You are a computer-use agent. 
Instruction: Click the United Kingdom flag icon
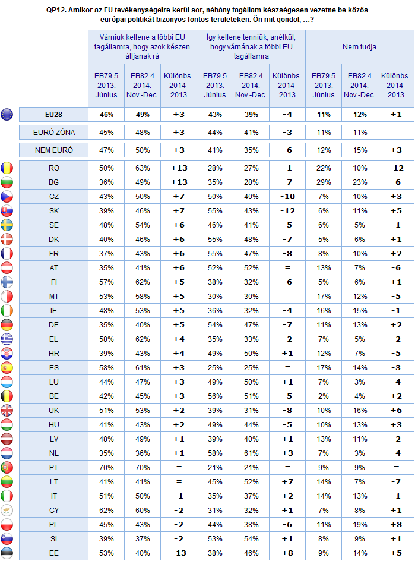coord(7,411)
